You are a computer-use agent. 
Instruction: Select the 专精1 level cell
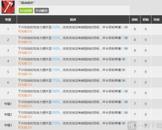8,104
